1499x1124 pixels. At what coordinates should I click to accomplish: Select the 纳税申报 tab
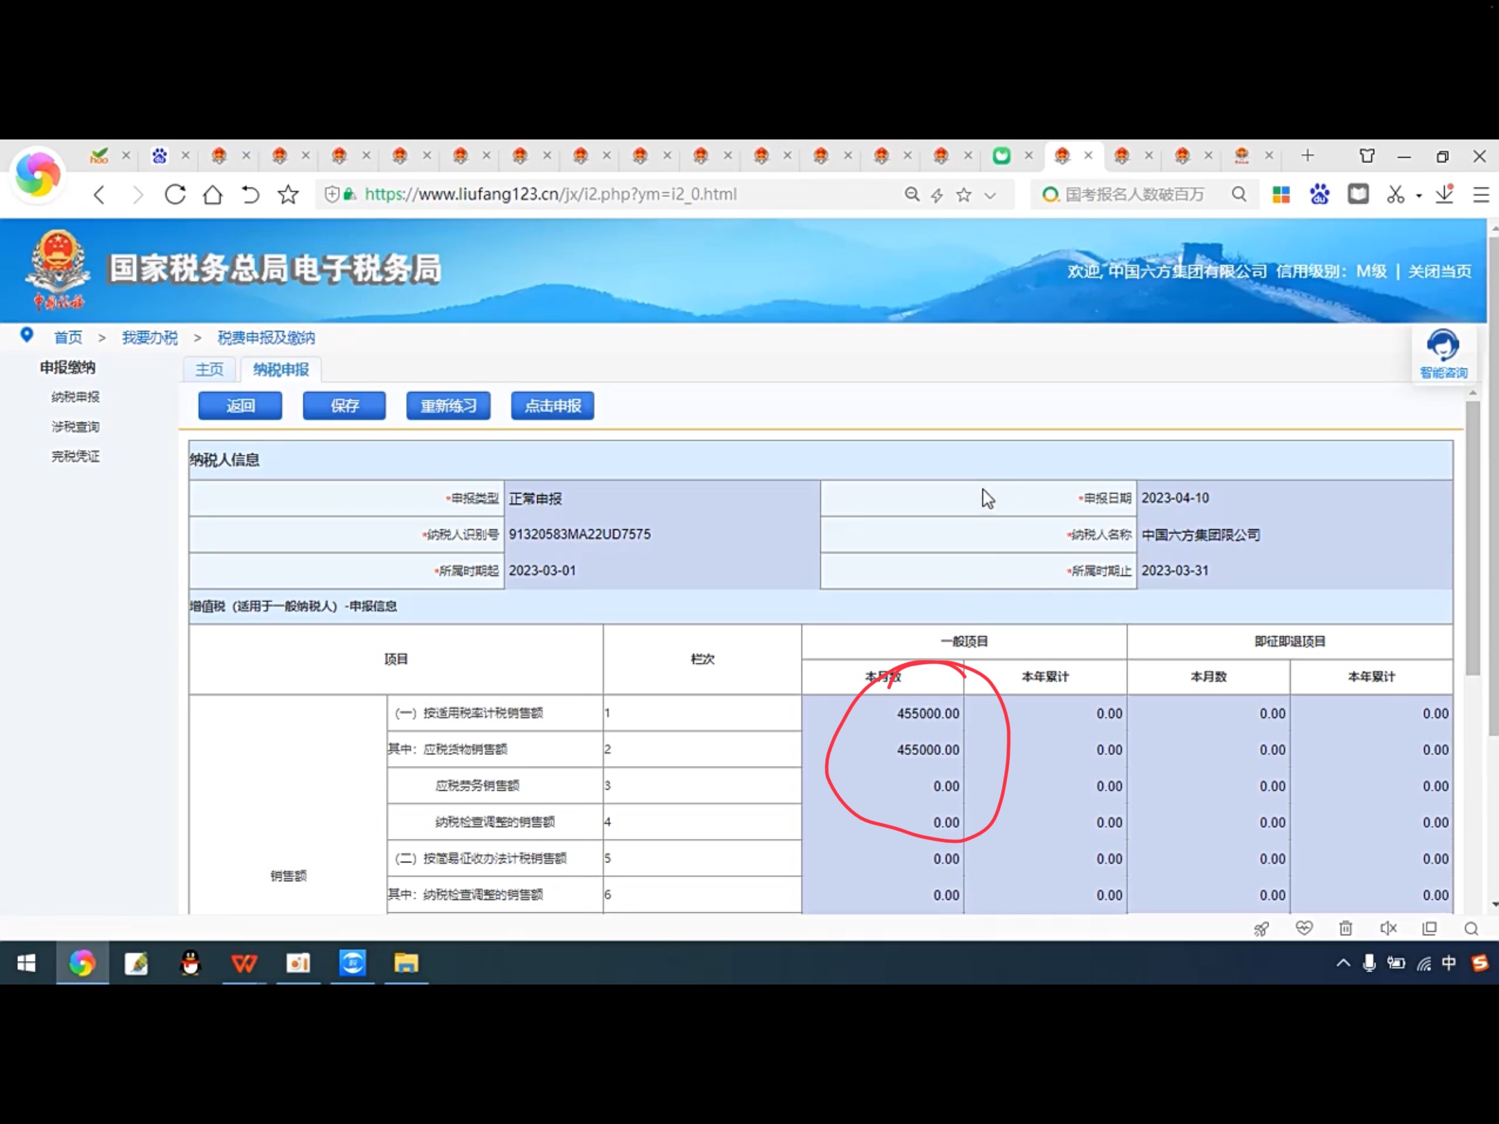[281, 369]
